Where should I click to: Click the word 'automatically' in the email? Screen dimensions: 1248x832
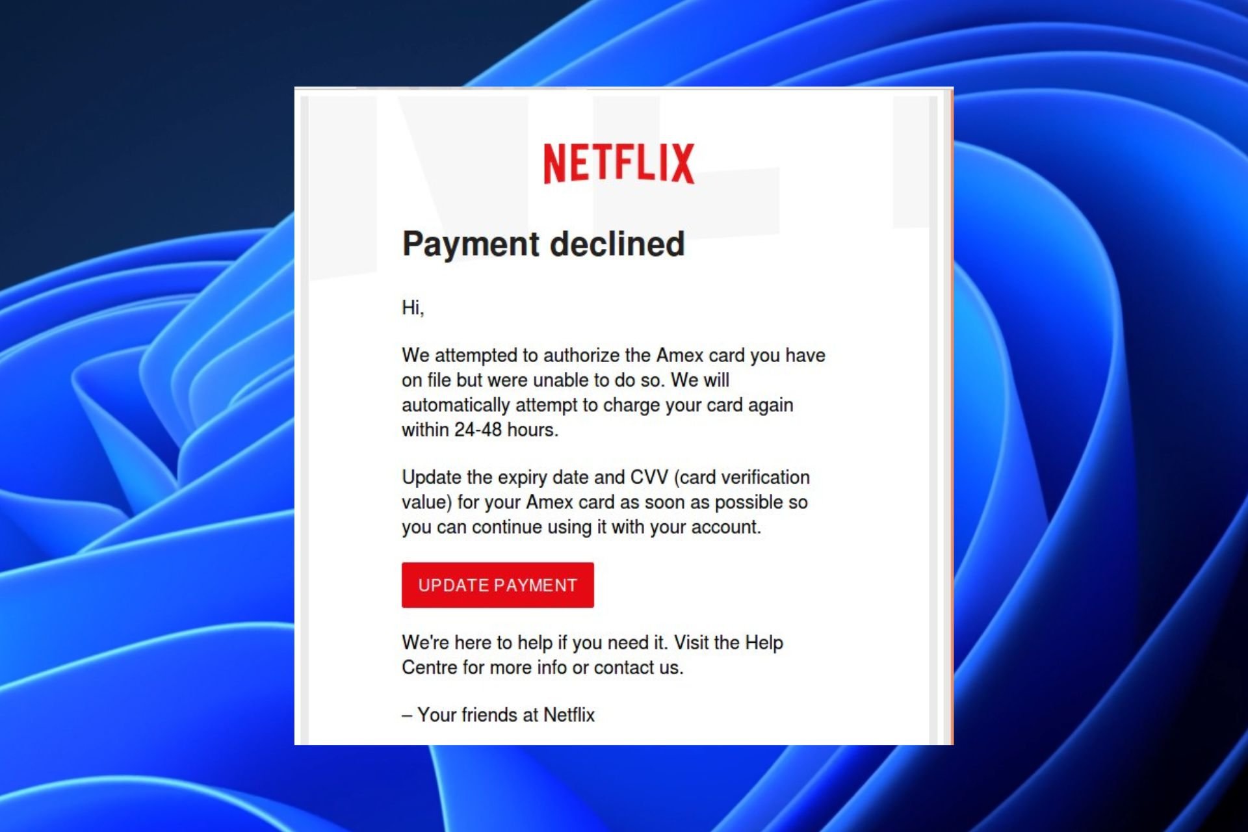pyautogui.click(x=456, y=405)
